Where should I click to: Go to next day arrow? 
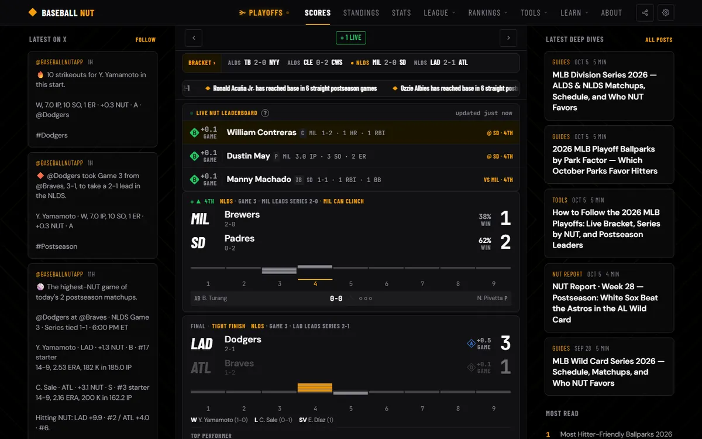point(508,38)
